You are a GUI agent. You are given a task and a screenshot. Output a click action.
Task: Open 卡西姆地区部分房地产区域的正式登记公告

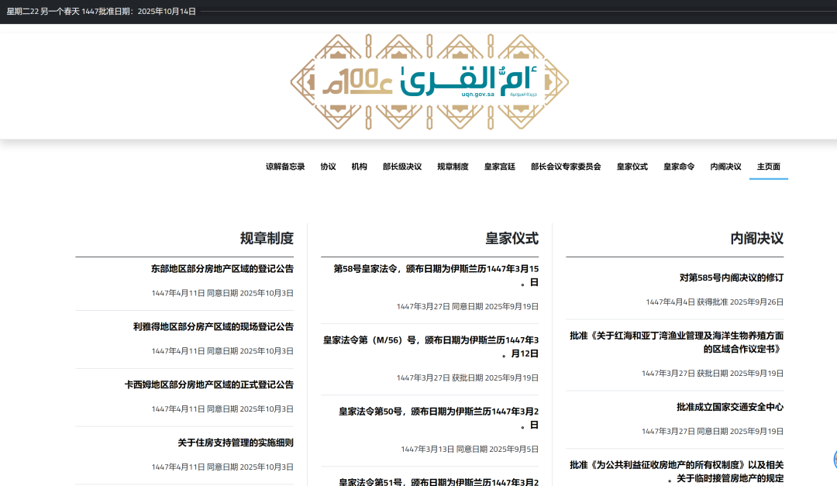tap(208, 384)
